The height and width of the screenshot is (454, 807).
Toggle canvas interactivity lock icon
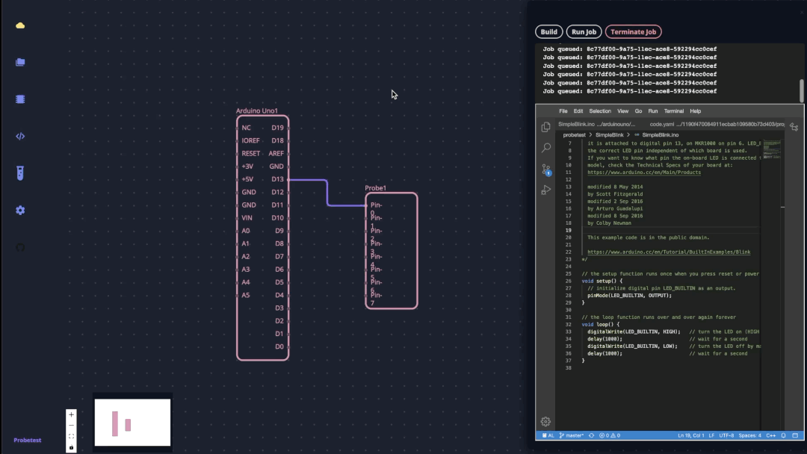point(72,447)
